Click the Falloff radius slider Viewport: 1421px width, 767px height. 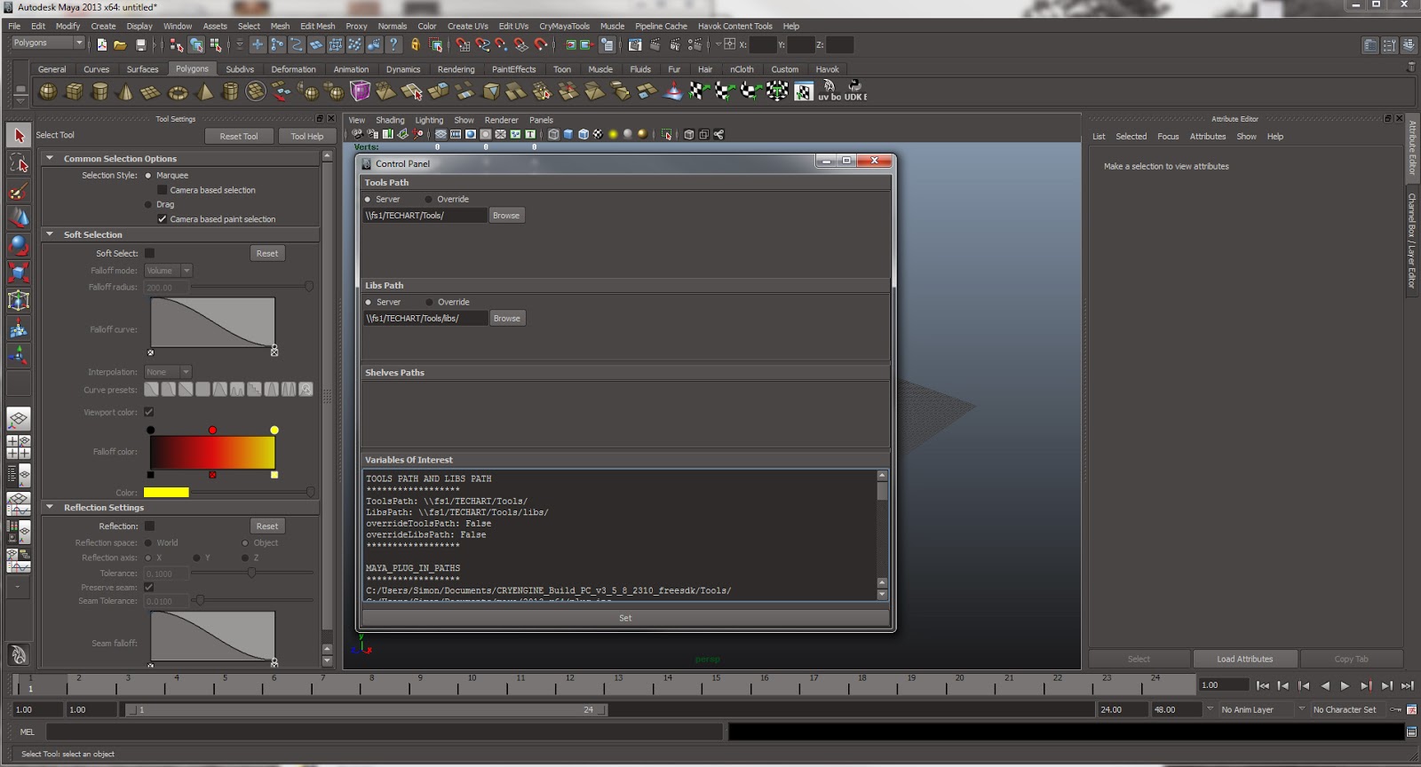251,287
